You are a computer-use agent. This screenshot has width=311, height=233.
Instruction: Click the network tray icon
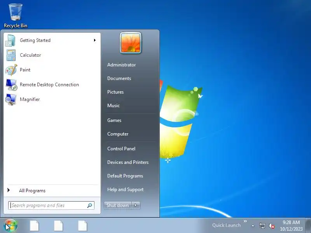click(262, 226)
